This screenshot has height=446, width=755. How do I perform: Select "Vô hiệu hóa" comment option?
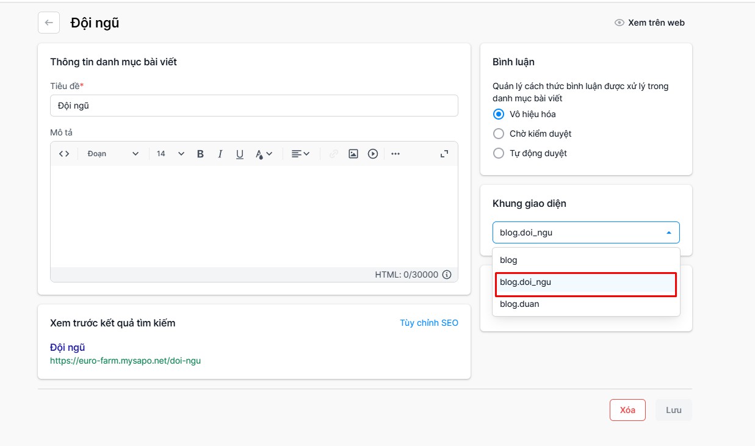point(499,114)
